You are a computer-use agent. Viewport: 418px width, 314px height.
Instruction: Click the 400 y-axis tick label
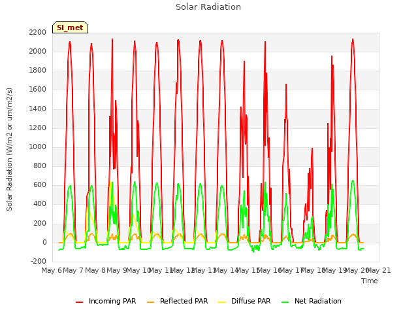tap(40, 204)
